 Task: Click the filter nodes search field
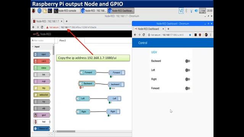(x=42, y=41)
